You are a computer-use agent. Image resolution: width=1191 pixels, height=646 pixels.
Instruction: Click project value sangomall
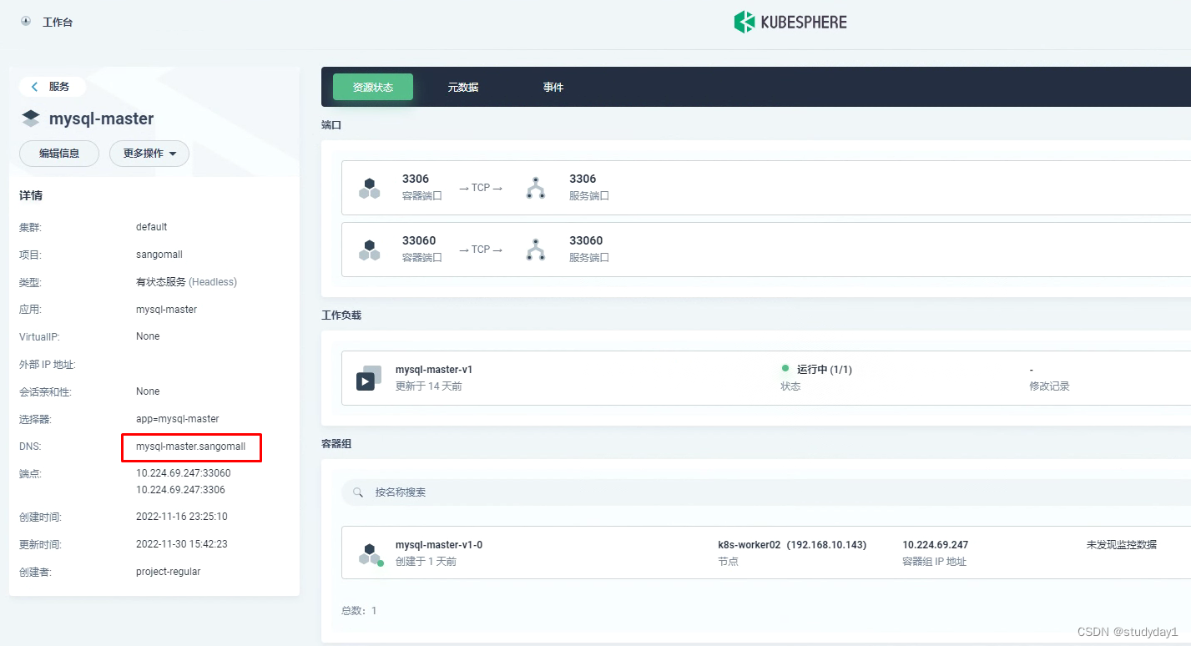coord(159,255)
